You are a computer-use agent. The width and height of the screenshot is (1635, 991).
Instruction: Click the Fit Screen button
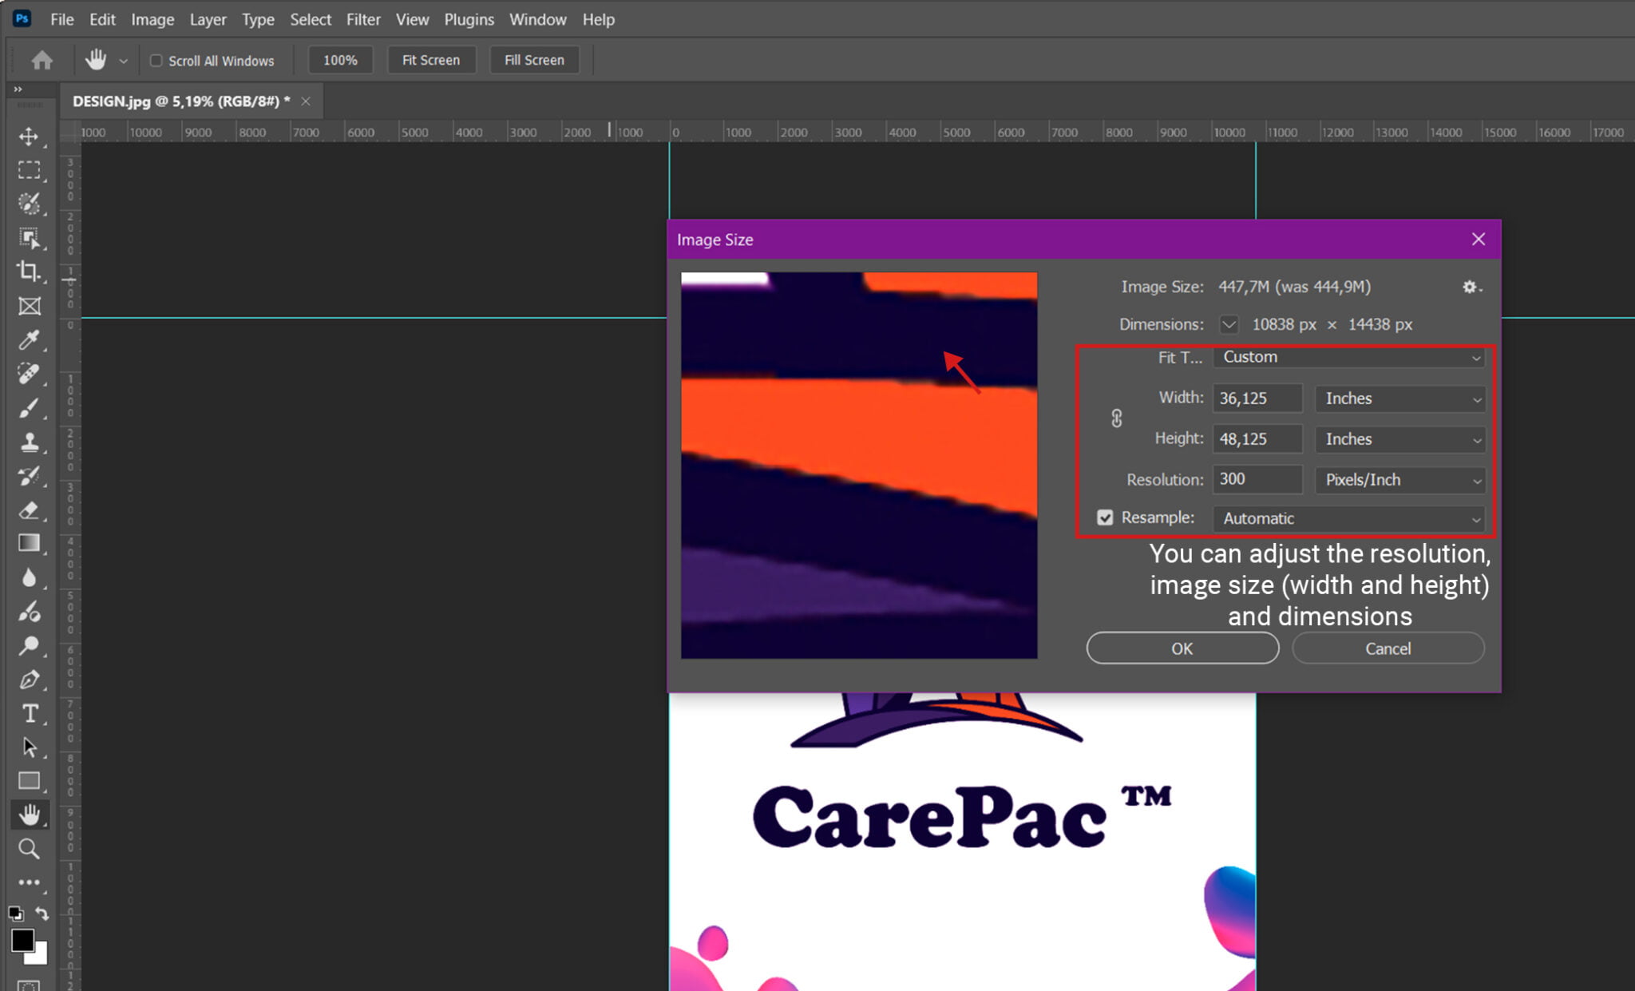431,60
